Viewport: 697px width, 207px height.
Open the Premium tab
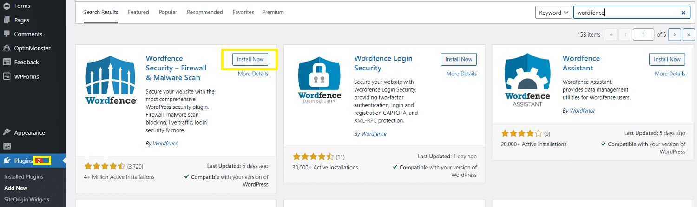tap(273, 12)
